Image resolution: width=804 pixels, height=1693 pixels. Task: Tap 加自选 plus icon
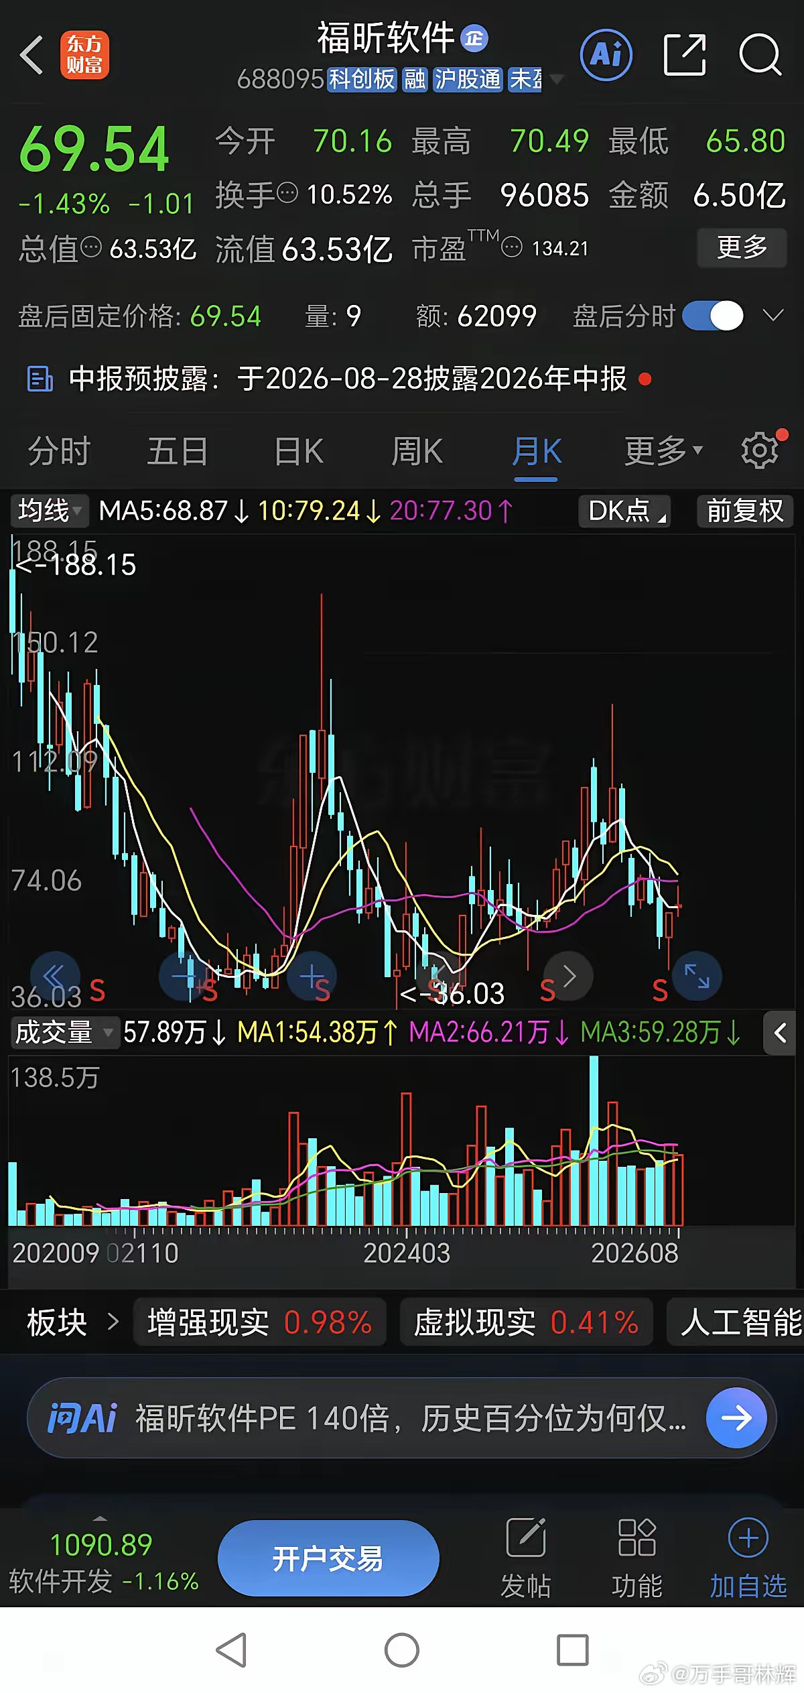point(748,1538)
